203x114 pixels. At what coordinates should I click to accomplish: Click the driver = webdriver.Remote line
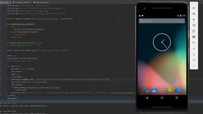(40, 19)
